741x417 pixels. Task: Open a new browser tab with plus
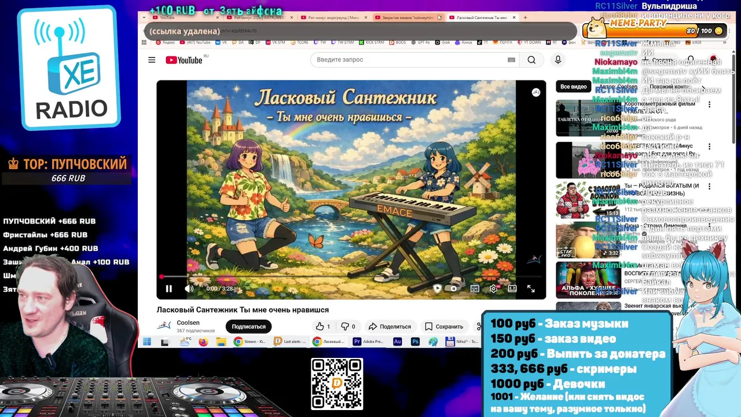click(x=525, y=17)
